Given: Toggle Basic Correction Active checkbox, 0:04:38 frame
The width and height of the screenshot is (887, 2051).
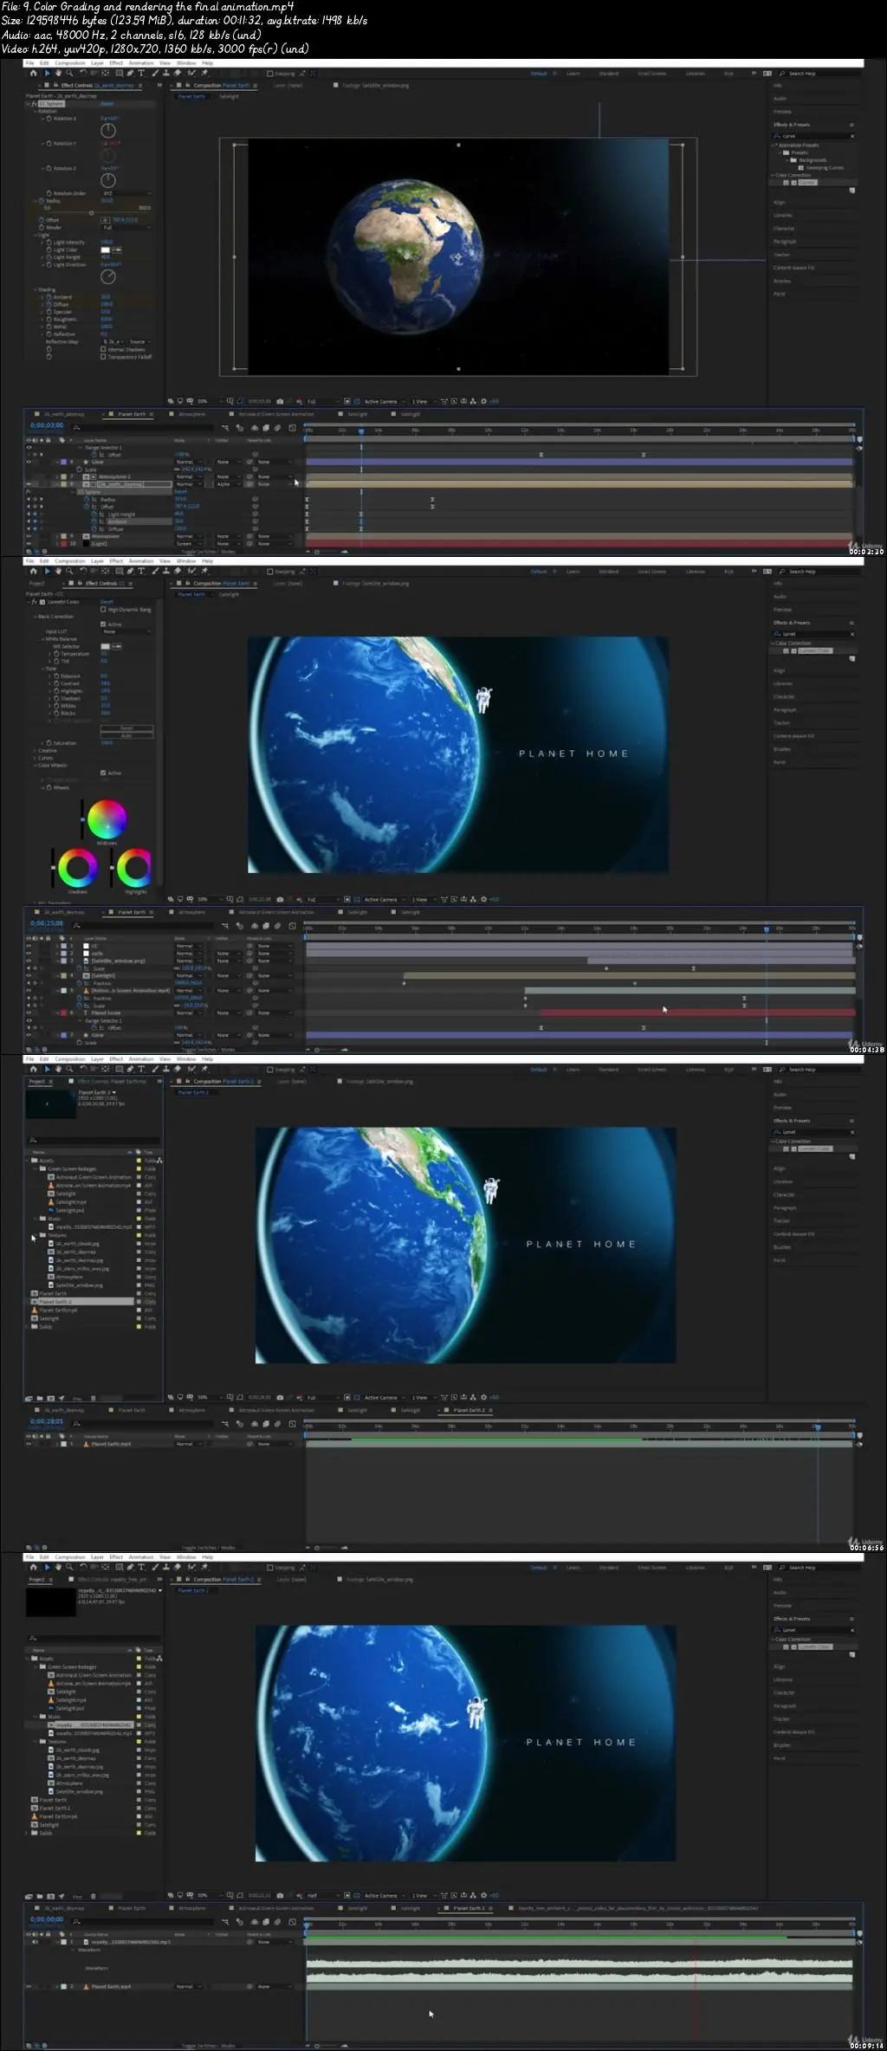Looking at the screenshot, I should pos(103,624).
